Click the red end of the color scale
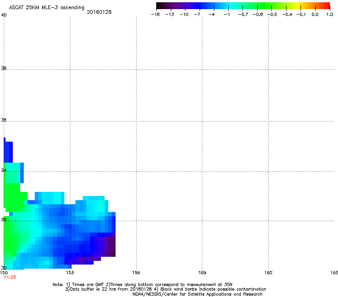The width and height of the screenshot is (338, 297). [x=326, y=5]
